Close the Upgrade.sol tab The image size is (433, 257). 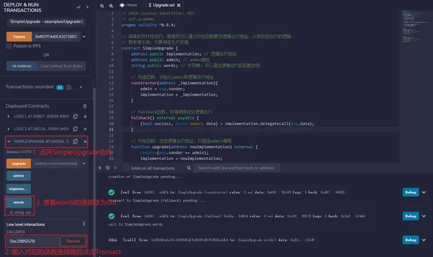point(179,5)
